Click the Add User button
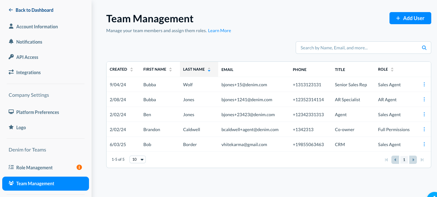 [x=410, y=18]
